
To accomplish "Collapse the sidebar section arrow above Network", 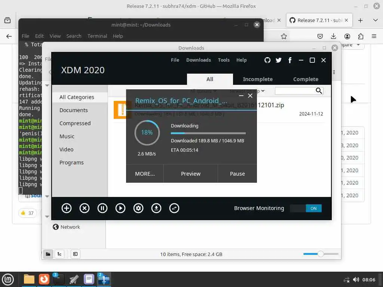I will [47, 216].
